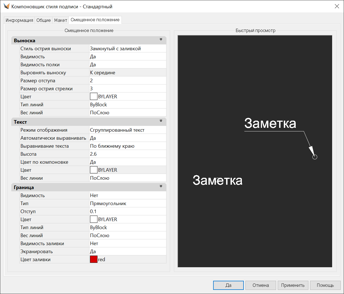Switch to the Информация tab
The width and height of the screenshot is (344, 294).
(19, 20)
